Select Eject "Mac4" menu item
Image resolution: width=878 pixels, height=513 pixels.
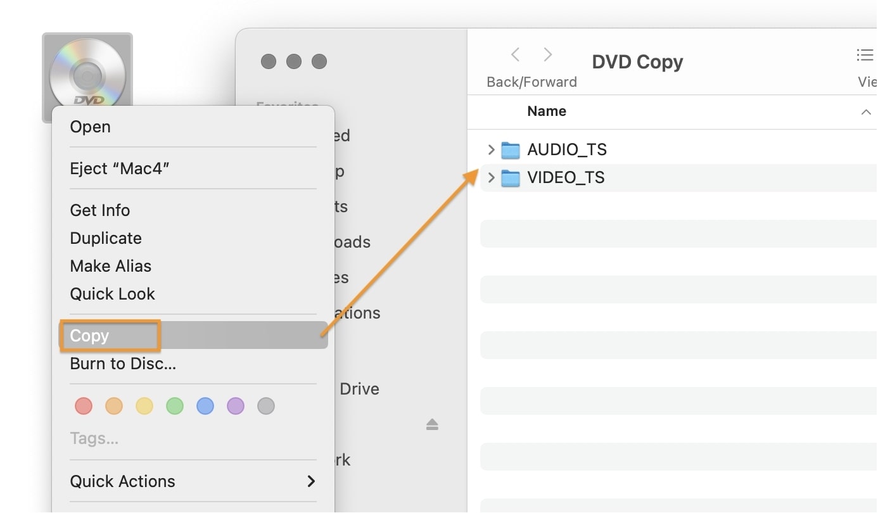(119, 168)
